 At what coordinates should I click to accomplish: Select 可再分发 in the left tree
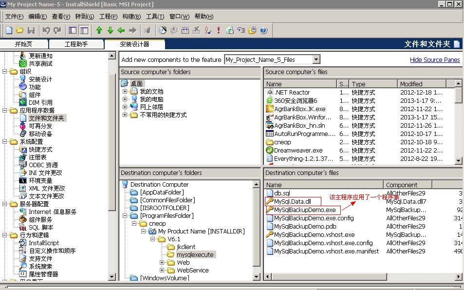[40, 126]
